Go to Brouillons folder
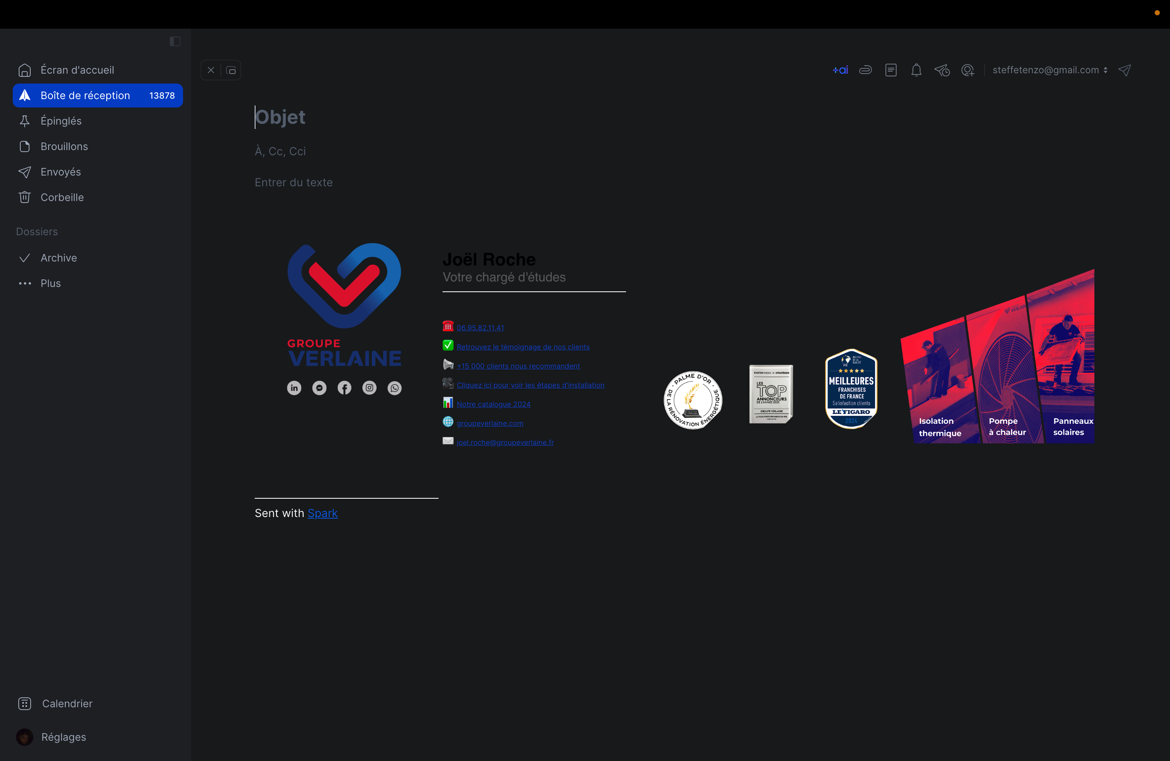 (x=98, y=146)
